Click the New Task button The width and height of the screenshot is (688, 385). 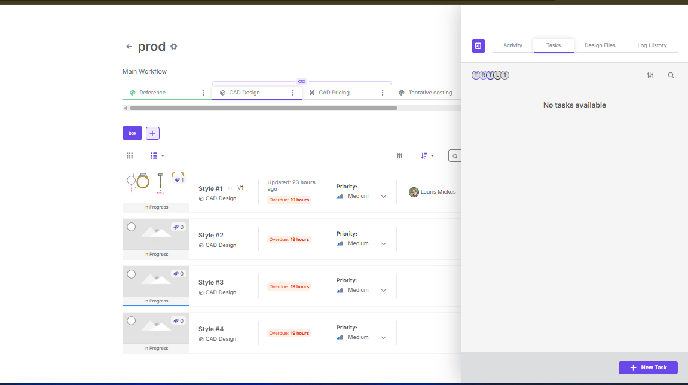click(x=648, y=368)
